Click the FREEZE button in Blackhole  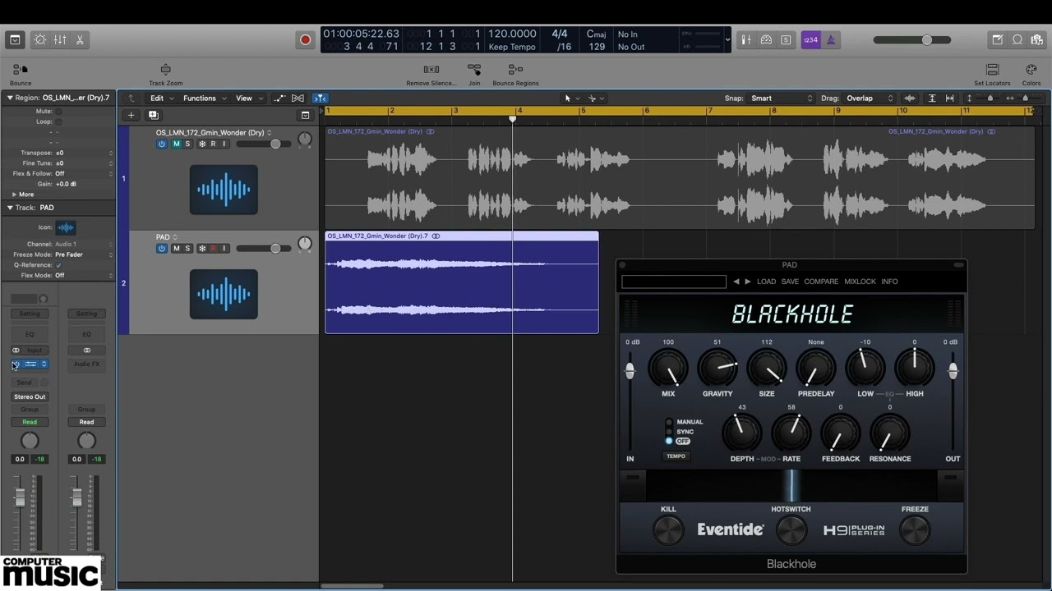(915, 530)
